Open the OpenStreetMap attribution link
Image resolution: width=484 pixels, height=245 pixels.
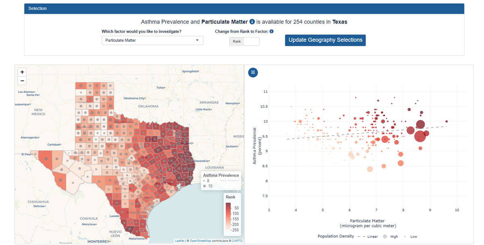[200, 241]
